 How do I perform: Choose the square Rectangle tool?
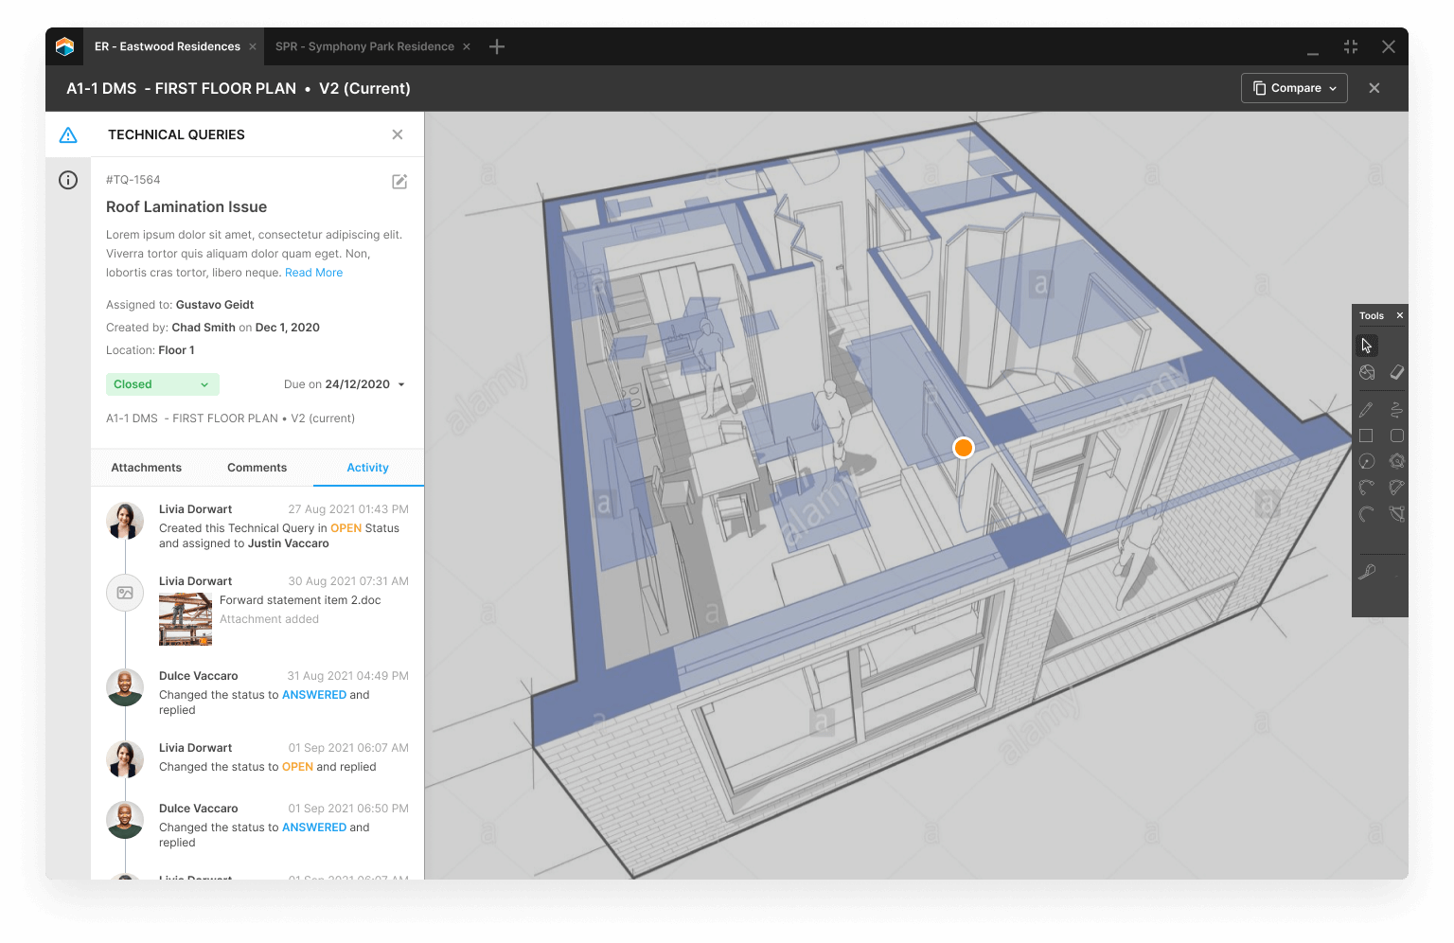point(1366,436)
